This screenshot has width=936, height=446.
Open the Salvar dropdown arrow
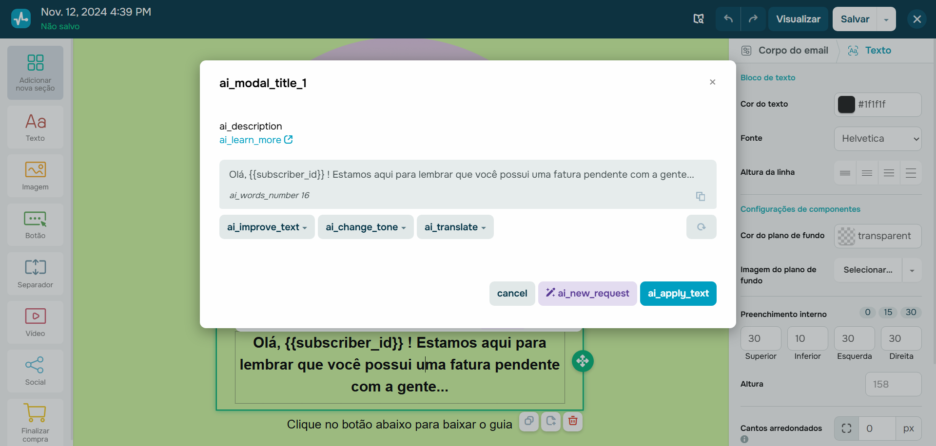click(x=886, y=19)
